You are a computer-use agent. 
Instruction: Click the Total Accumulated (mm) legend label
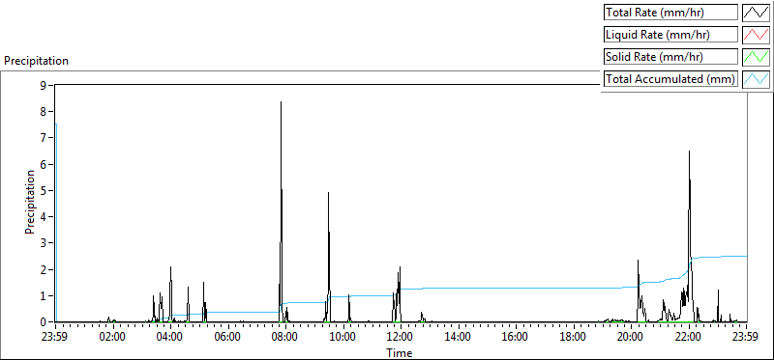tap(670, 79)
